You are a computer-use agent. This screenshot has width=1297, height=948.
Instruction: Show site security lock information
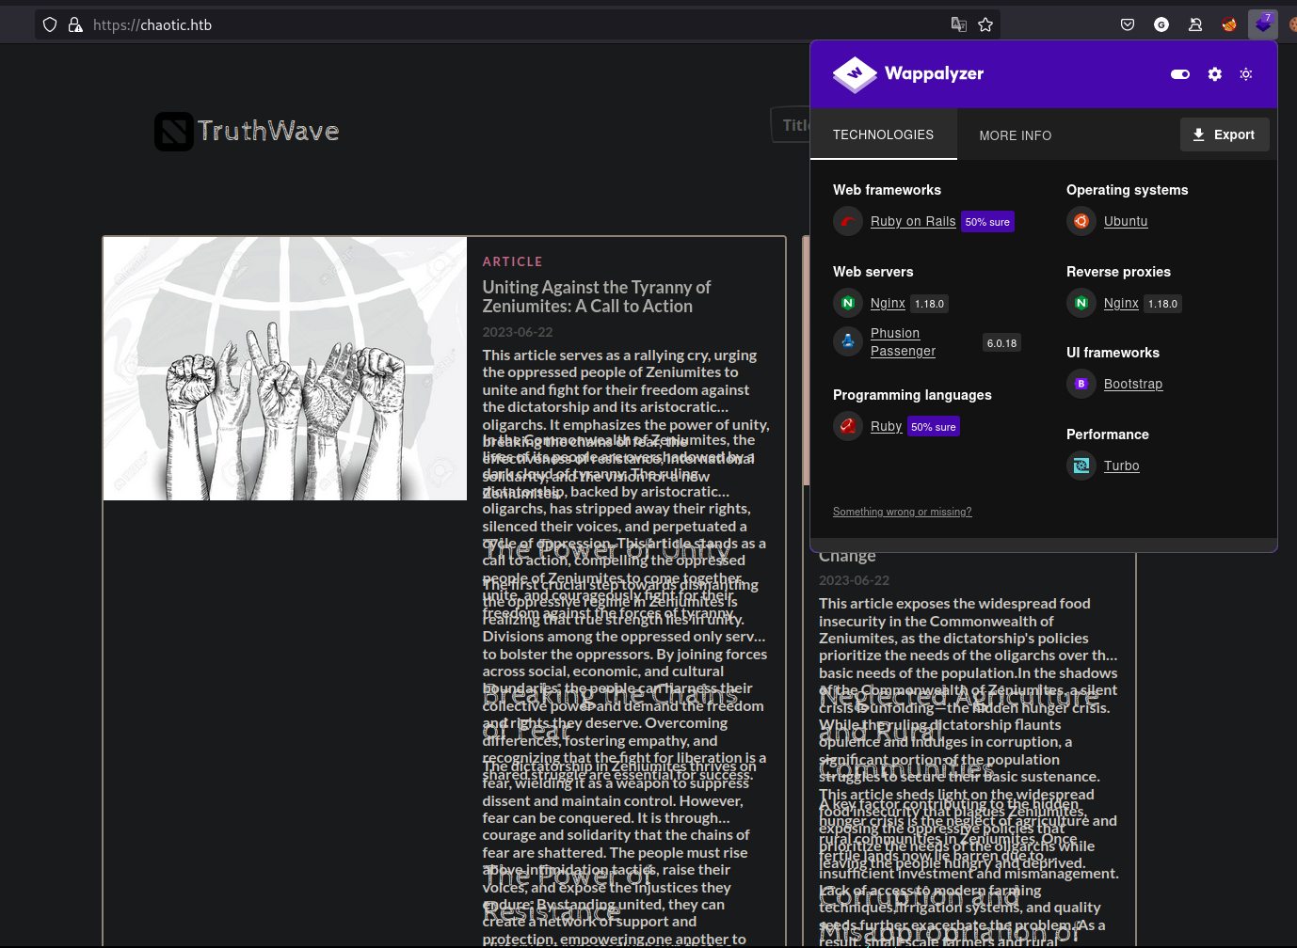pyautogui.click(x=75, y=24)
